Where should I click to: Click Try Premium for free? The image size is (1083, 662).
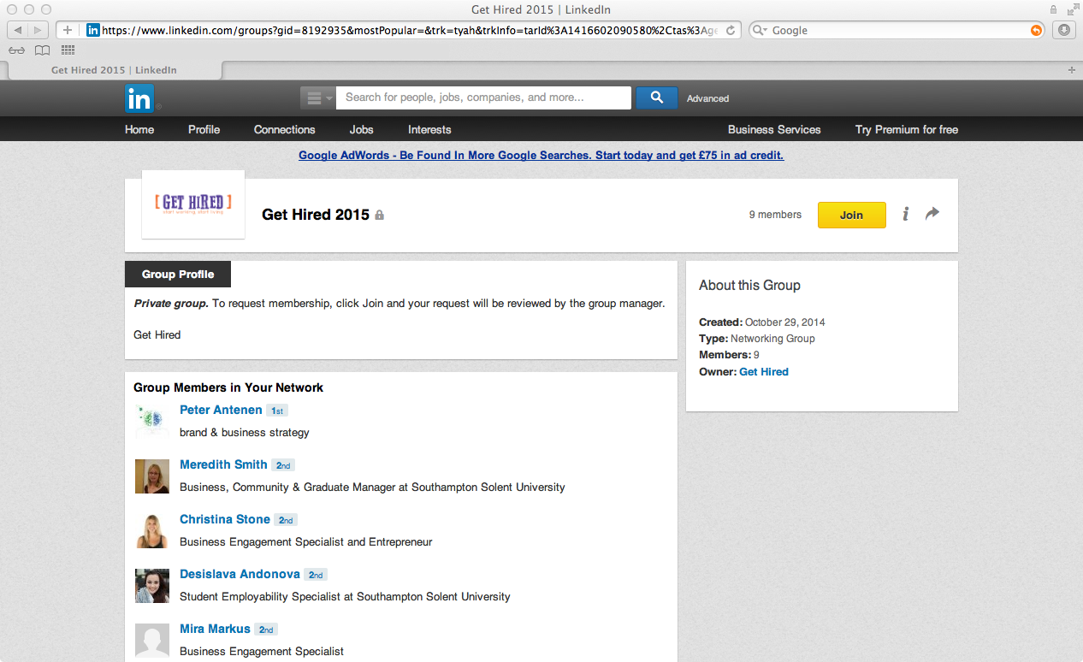[906, 129]
